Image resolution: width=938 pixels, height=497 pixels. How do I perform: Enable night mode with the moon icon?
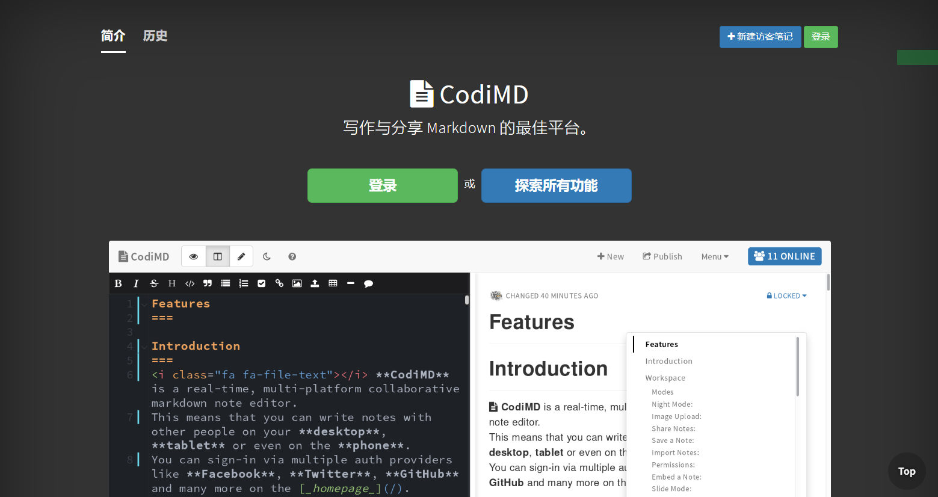267,256
